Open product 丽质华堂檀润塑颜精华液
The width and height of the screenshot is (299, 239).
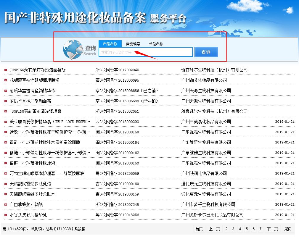tap(33, 91)
